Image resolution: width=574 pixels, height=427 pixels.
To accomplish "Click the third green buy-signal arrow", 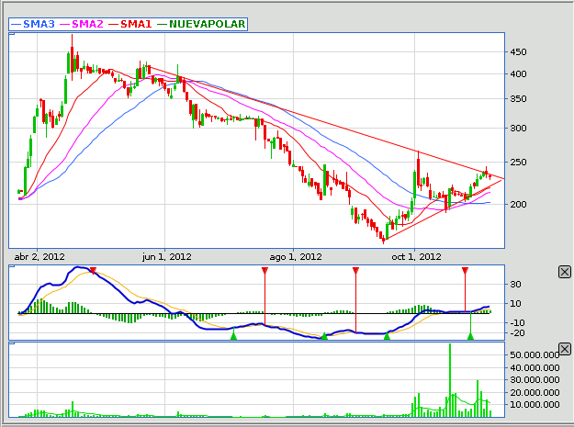I will point(387,336).
